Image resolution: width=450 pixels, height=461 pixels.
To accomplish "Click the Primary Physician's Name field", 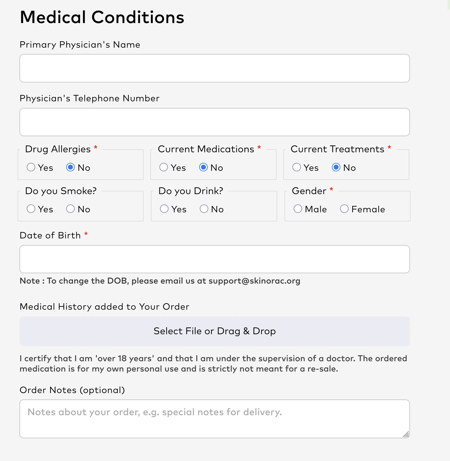I will (x=215, y=68).
